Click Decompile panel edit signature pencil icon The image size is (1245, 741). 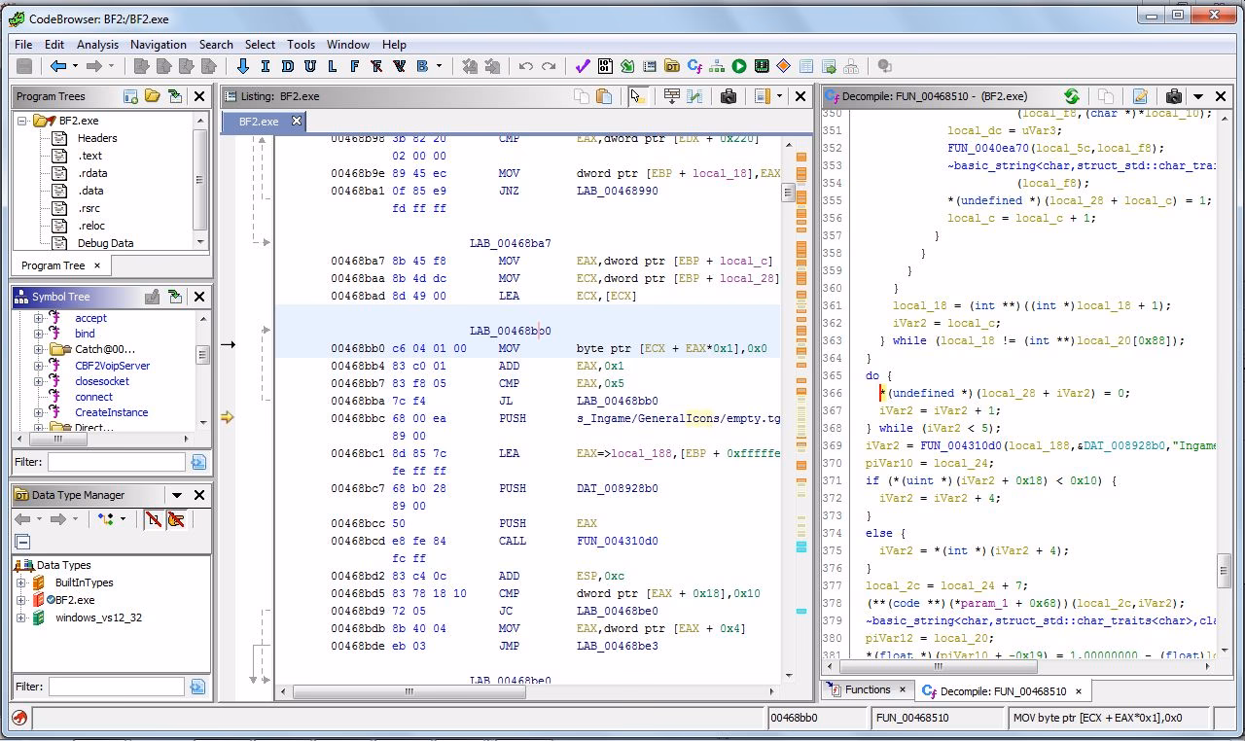point(1140,96)
